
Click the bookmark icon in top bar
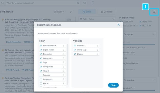coord(93,3)
